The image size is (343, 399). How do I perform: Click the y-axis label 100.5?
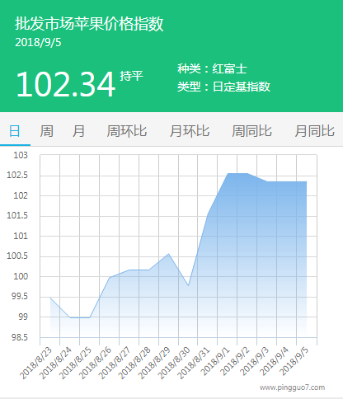(x=17, y=256)
